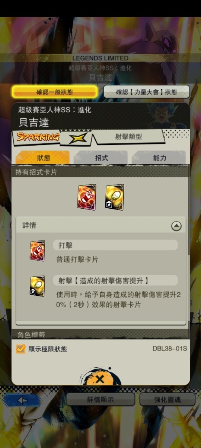Viewport: 201px width, 448px height.
Task: Open 詳情顯示 at the bottom
Action: [x=100, y=399]
